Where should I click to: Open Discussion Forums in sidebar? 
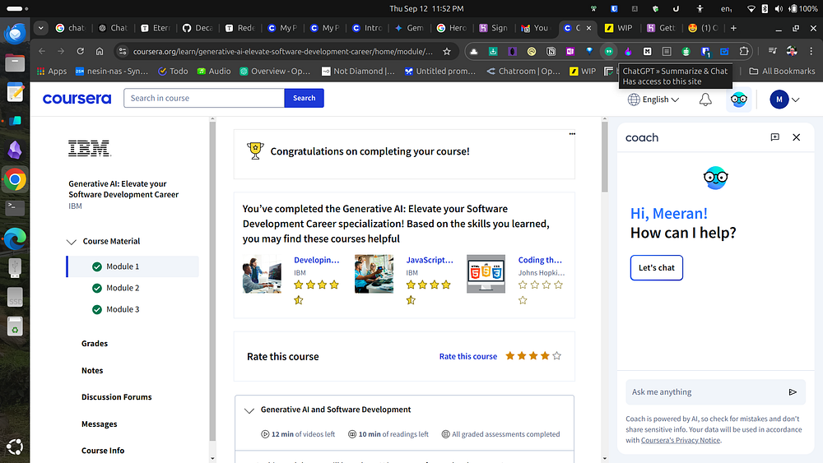(x=117, y=397)
